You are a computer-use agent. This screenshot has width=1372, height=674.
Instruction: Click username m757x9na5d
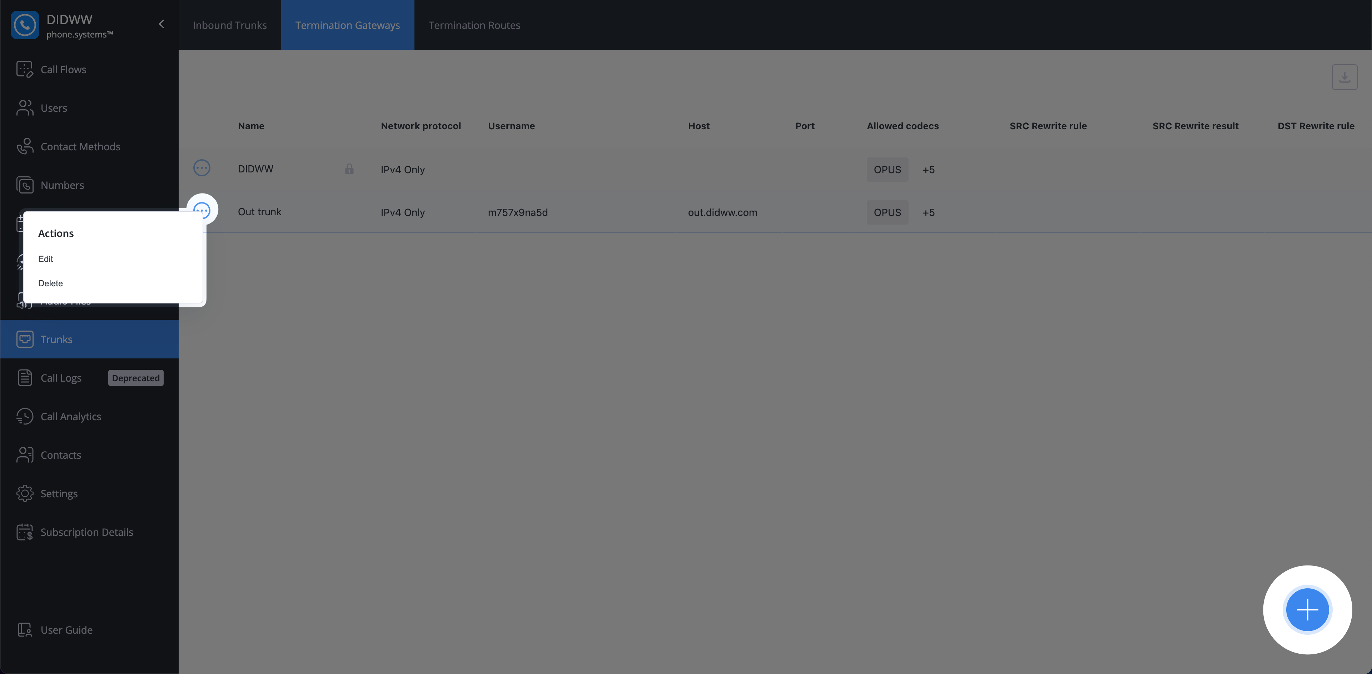(x=518, y=212)
